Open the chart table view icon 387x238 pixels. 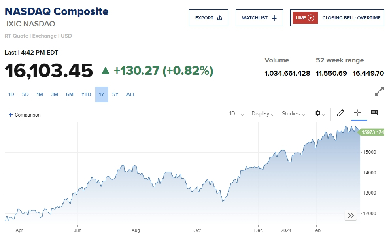(x=374, y=113)
